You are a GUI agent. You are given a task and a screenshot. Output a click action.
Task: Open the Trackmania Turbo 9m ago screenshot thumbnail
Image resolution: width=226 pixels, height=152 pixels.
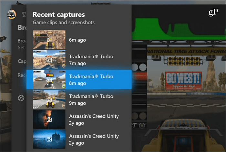click(x=49, y=100)
